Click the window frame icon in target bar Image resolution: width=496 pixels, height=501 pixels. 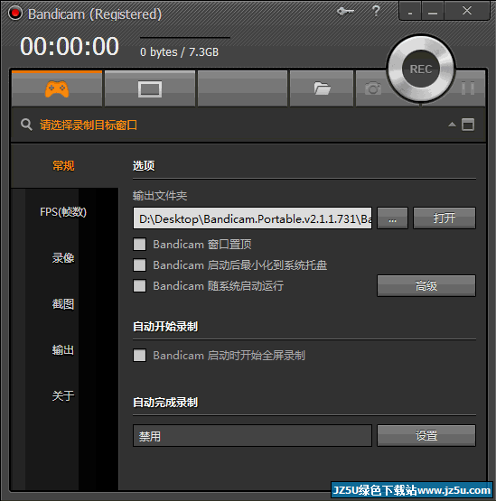468,125
